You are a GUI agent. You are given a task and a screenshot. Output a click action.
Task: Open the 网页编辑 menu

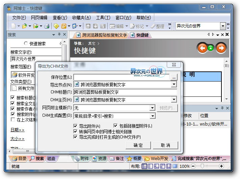click(x=39, y=18)
